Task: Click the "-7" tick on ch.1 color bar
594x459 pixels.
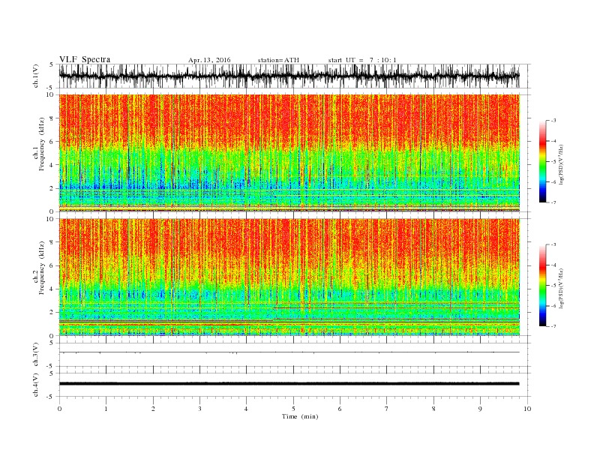Action: tap(553, 202)
